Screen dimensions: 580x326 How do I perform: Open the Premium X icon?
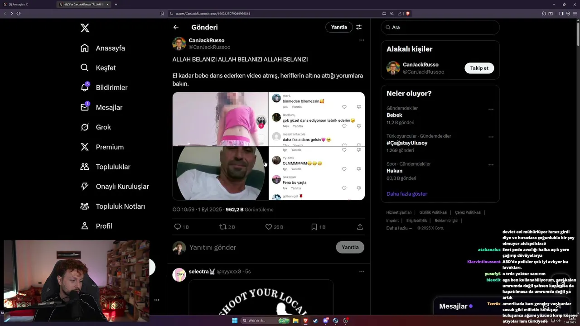[x=84, y=147]
